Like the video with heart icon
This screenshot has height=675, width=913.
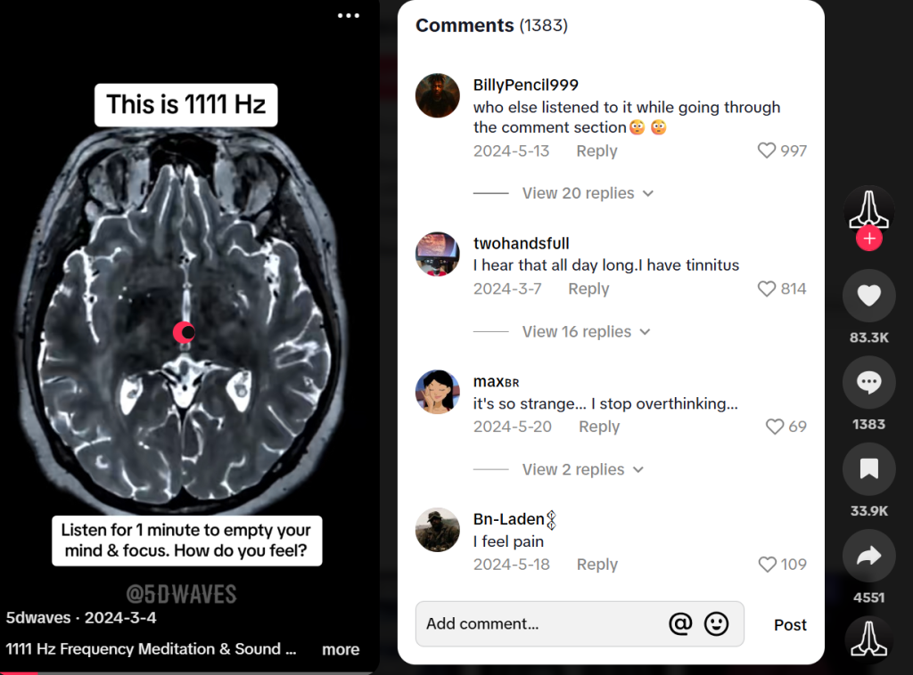coord(868,296)
